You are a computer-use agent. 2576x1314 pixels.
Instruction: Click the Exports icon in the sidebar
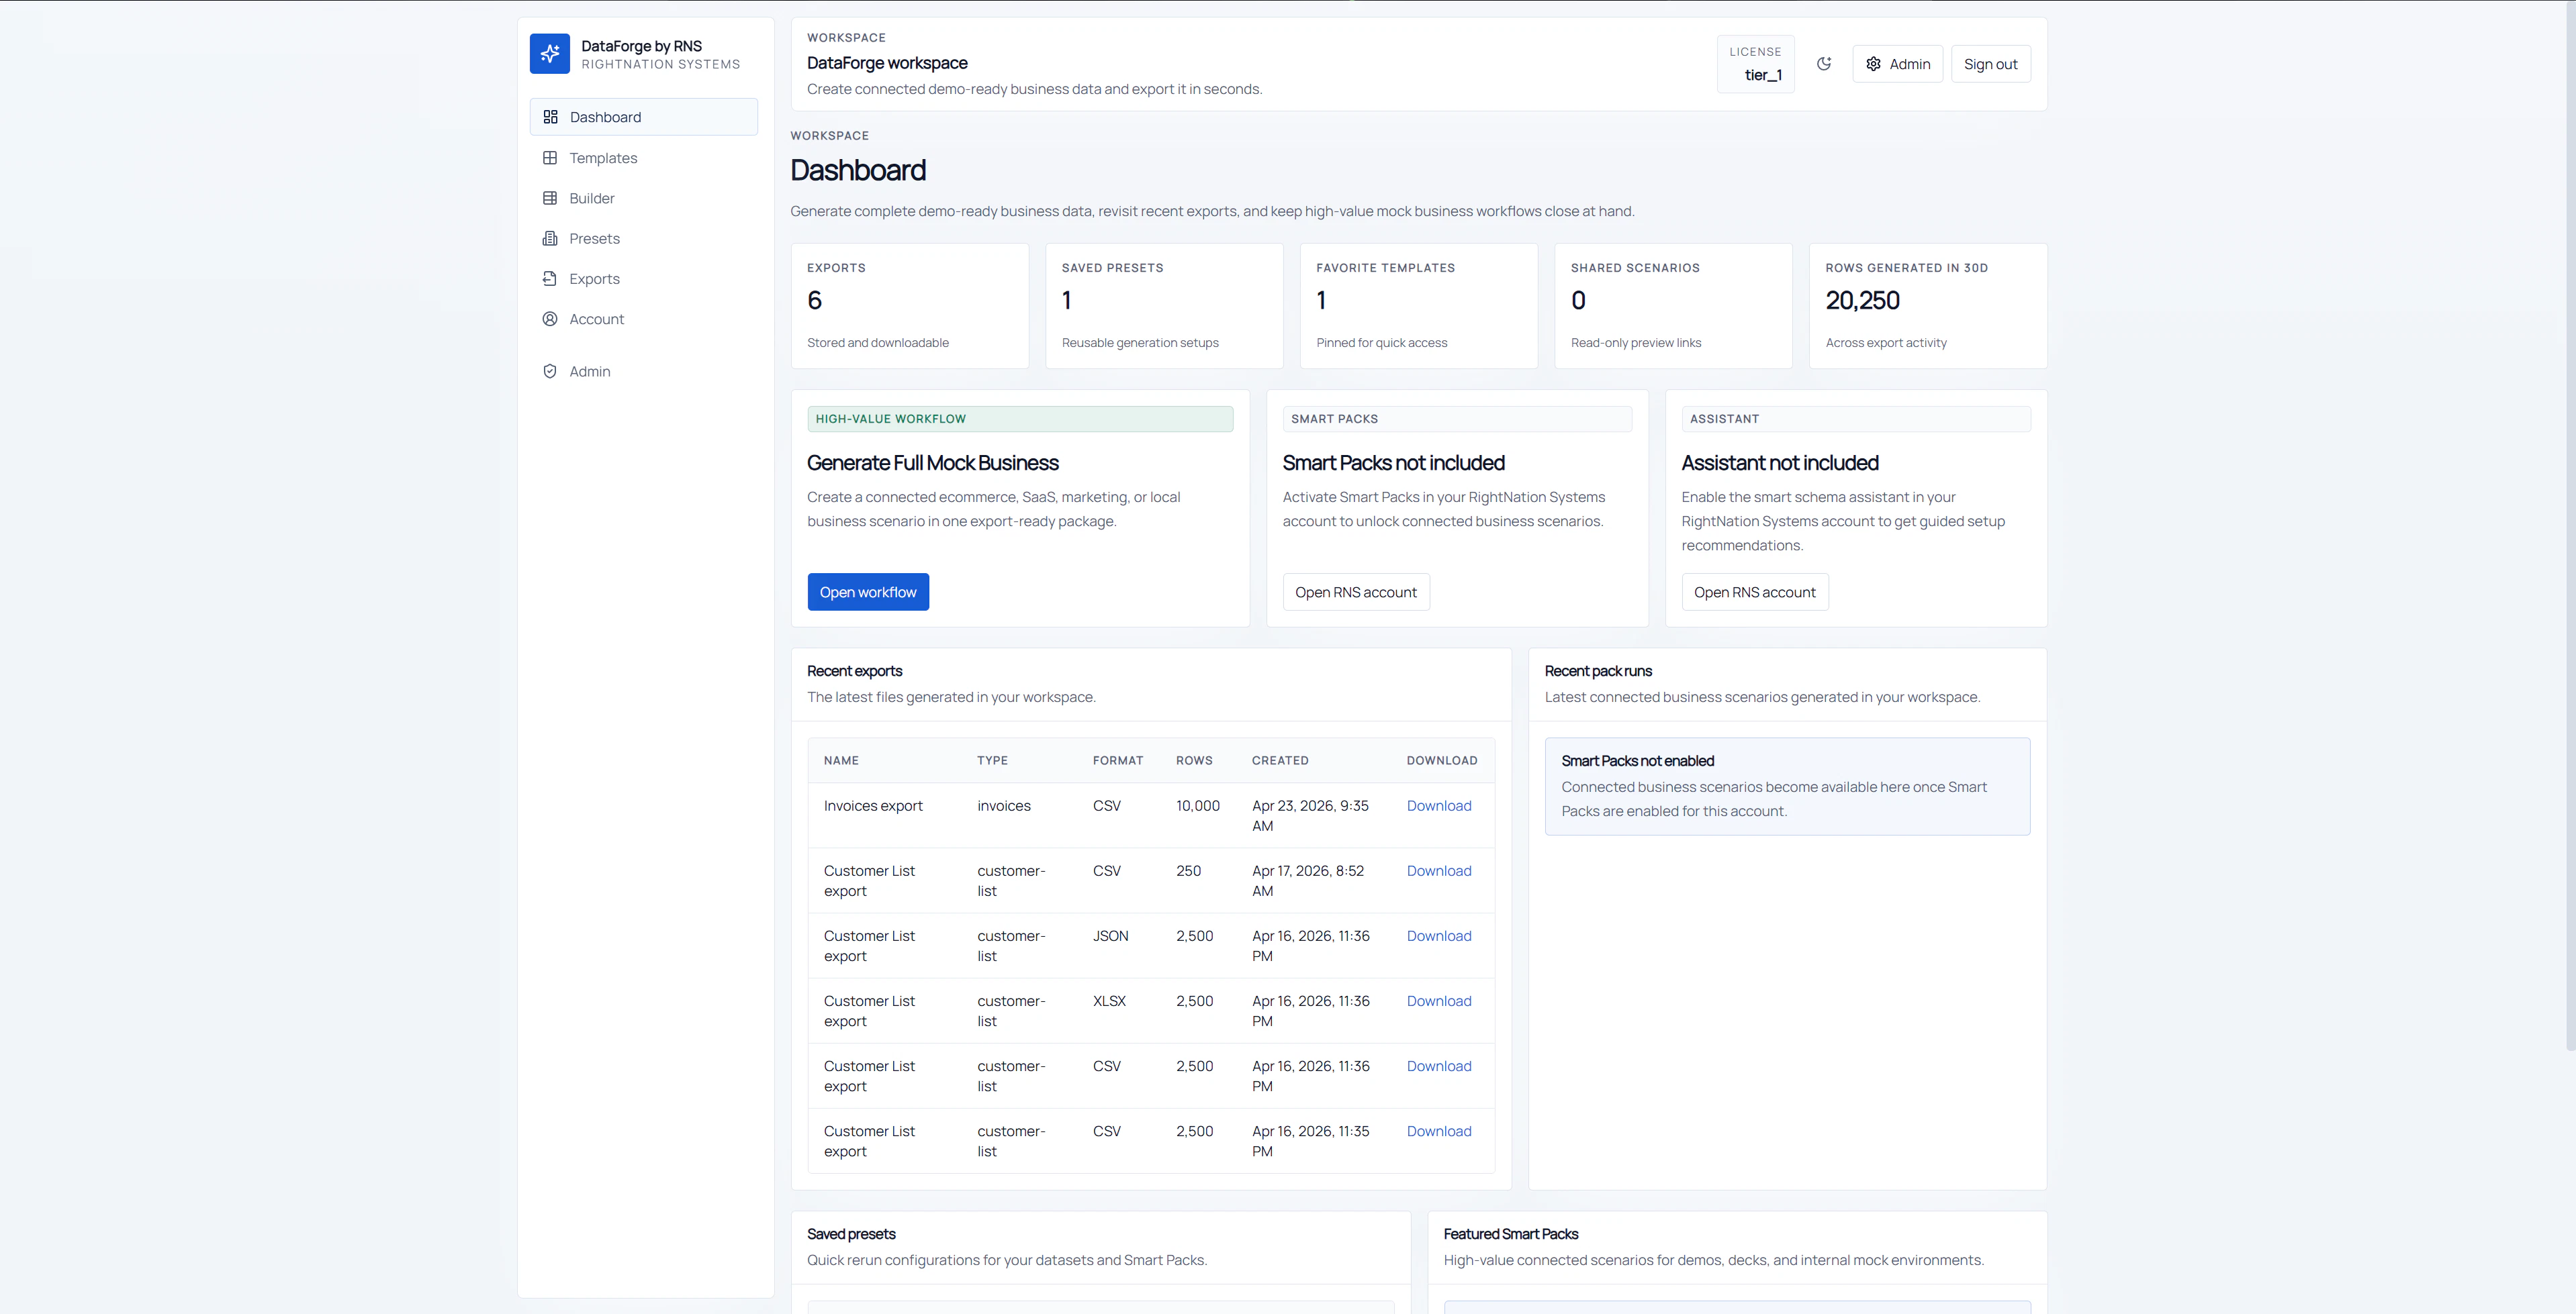tap(550, 279)
